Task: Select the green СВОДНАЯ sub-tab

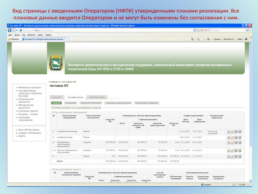Action: (x=56, y=103)
